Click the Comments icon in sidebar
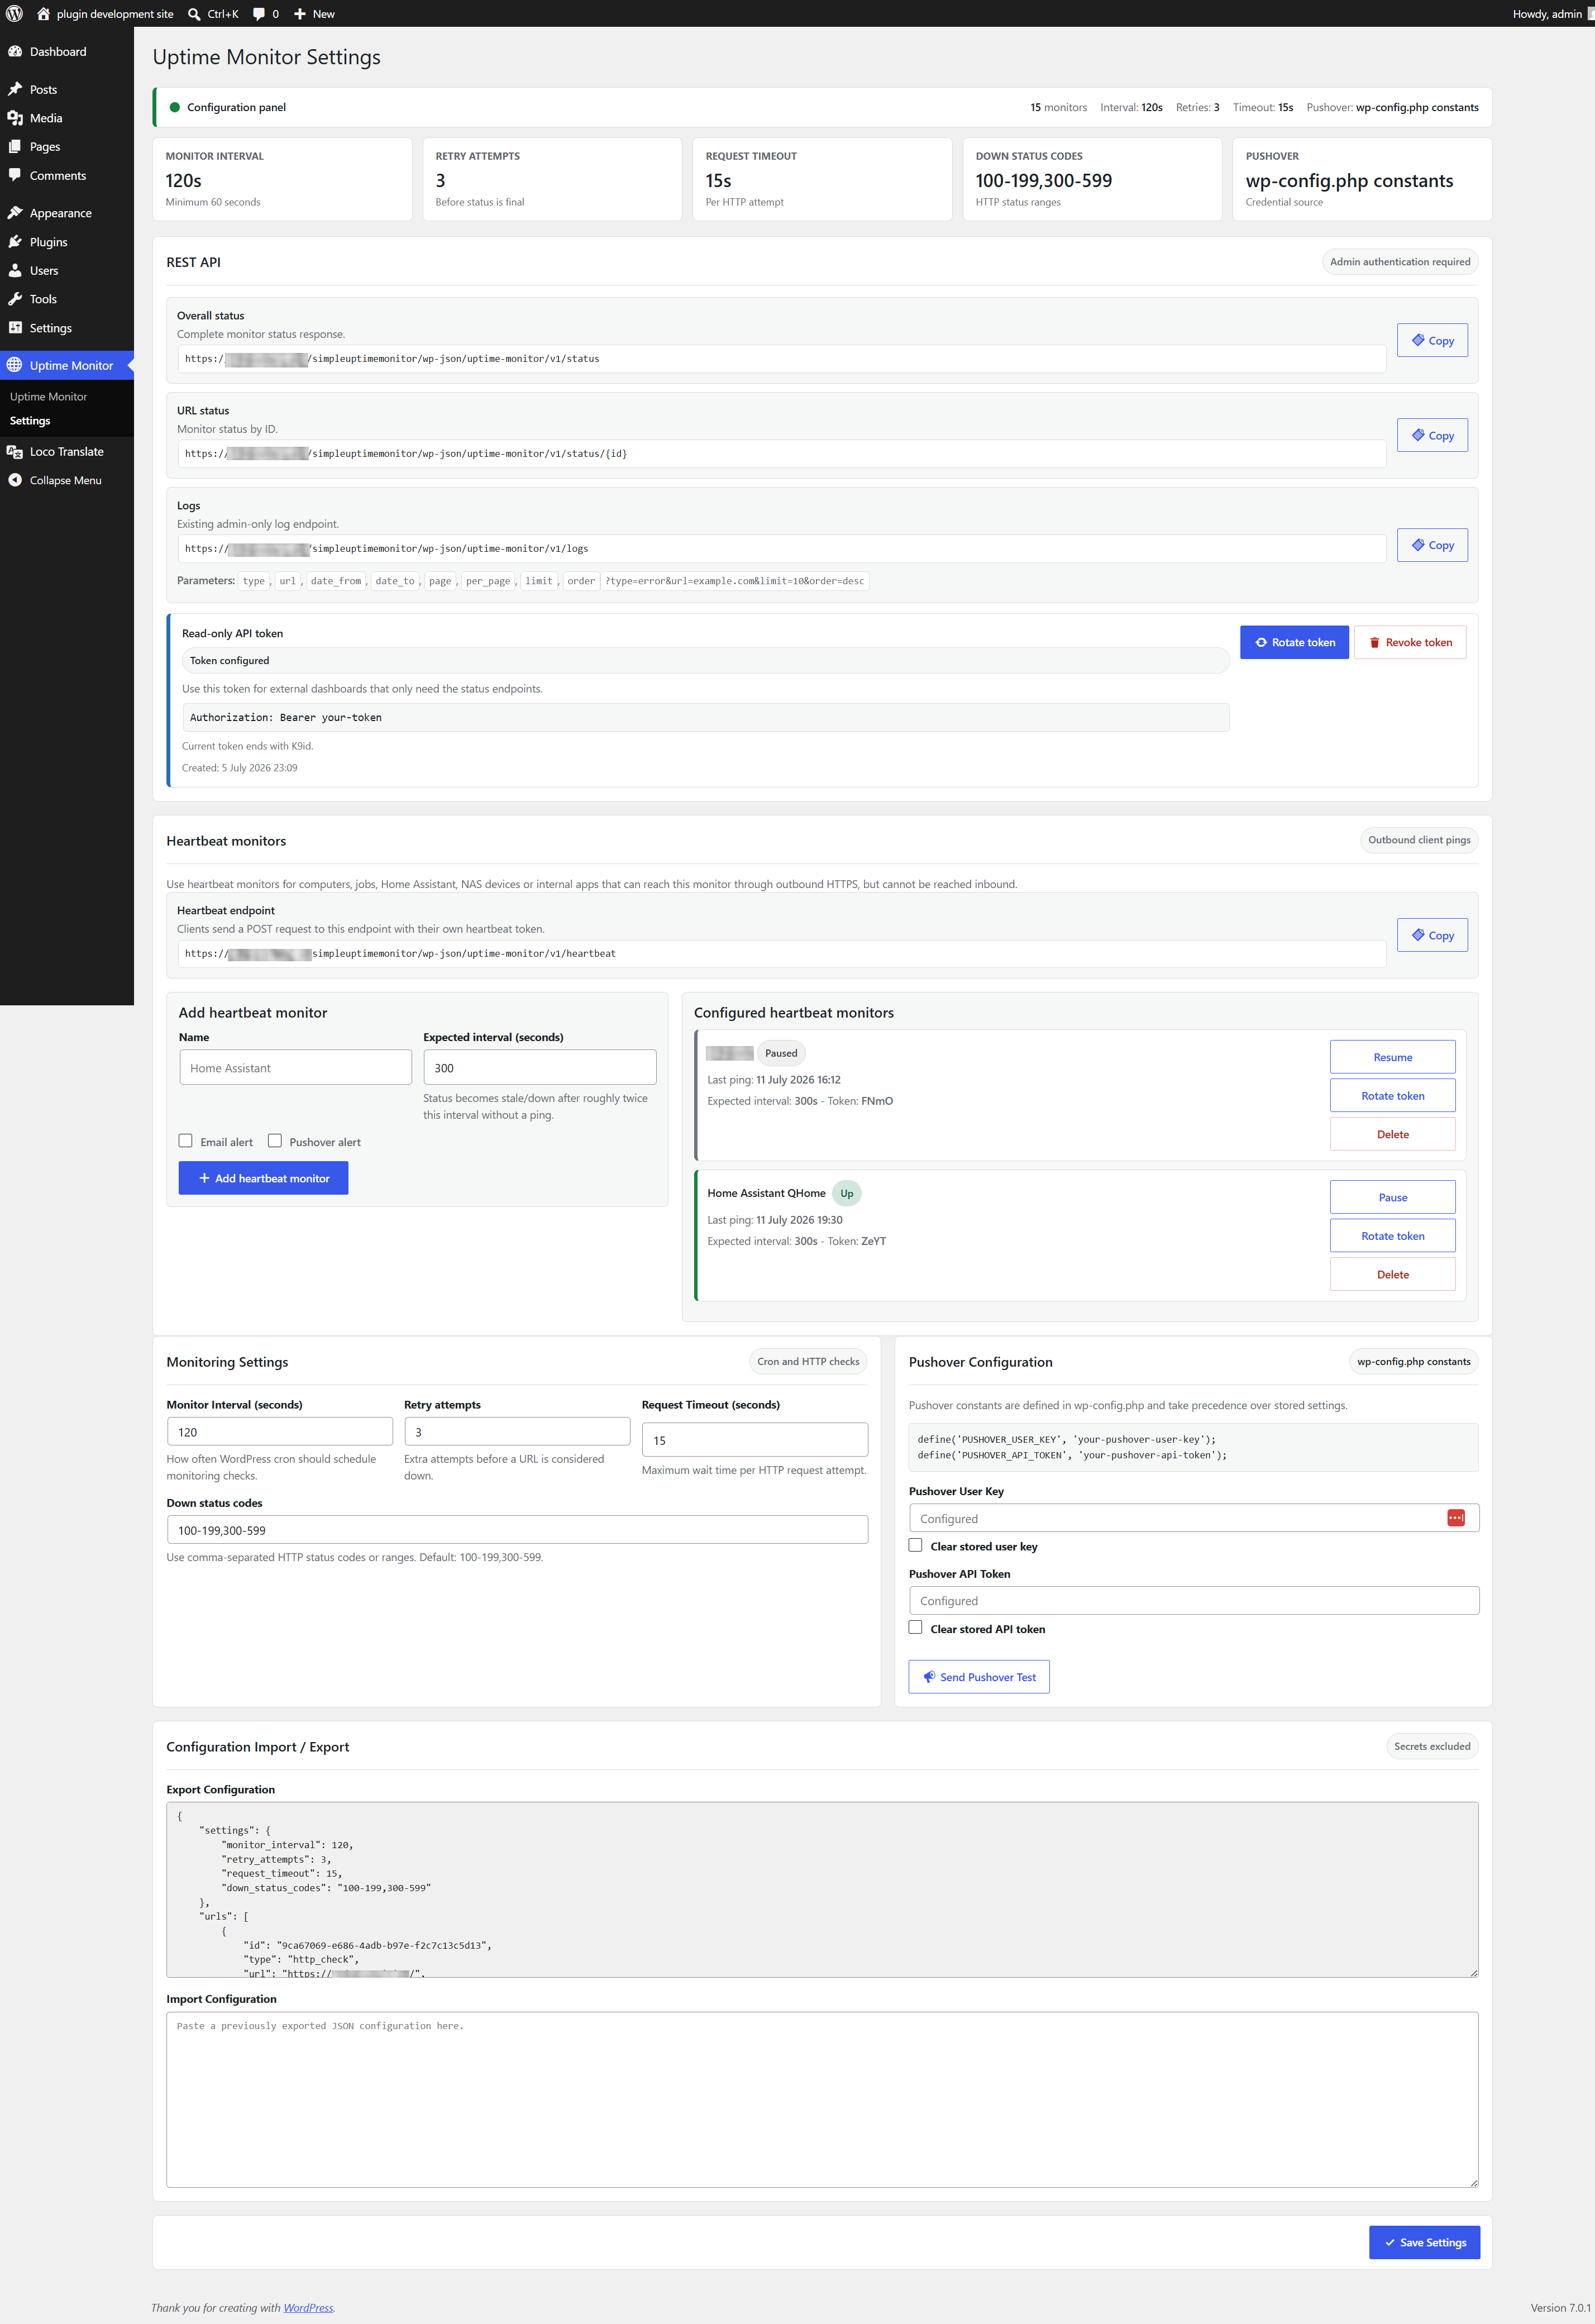The image size is (1595, 2324). [x=15, y=175]
